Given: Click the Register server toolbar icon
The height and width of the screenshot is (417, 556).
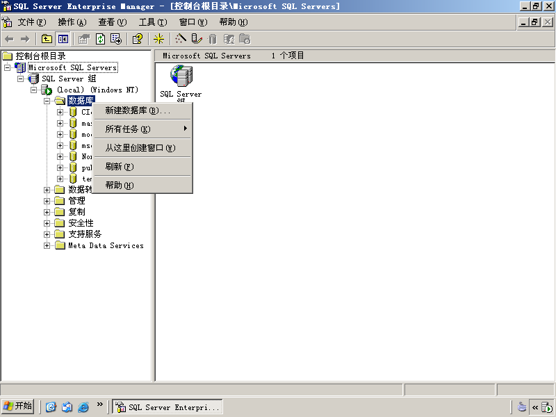Looking at the screenshot, I should pyautogui.click(x=197, y=39).
